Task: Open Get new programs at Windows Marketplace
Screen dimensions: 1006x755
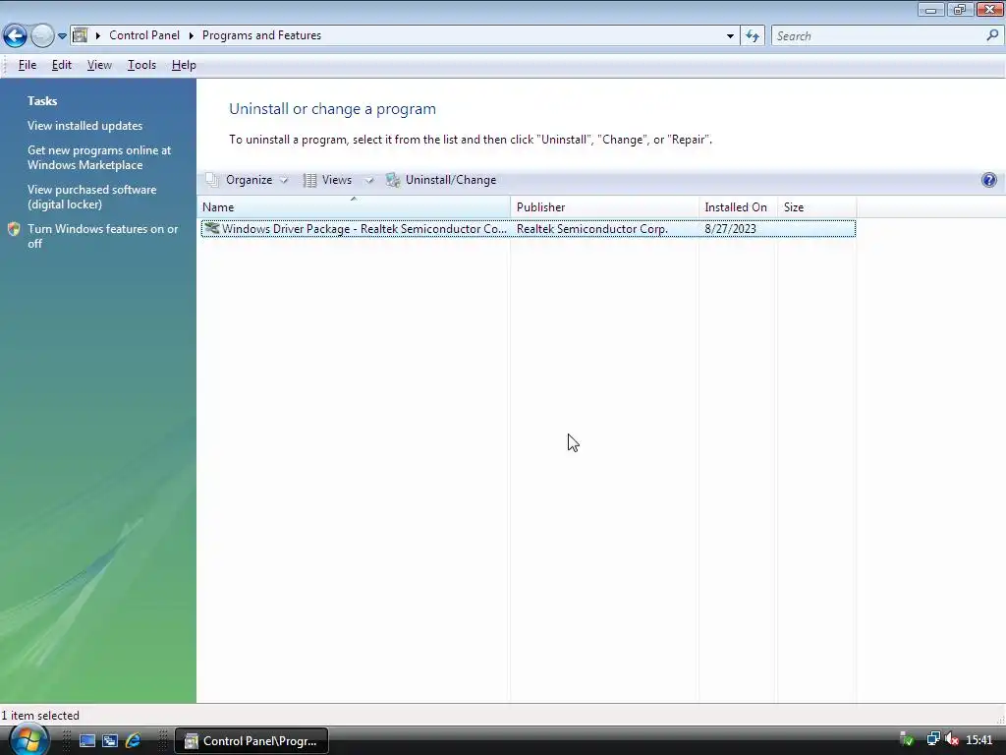Action: pos(99,157)
